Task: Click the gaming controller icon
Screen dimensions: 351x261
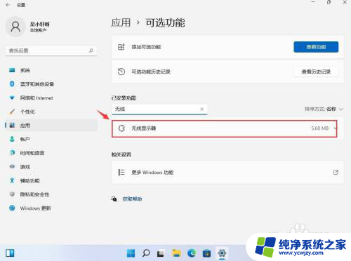Action: pyautogui.click(x=12, y=166)
